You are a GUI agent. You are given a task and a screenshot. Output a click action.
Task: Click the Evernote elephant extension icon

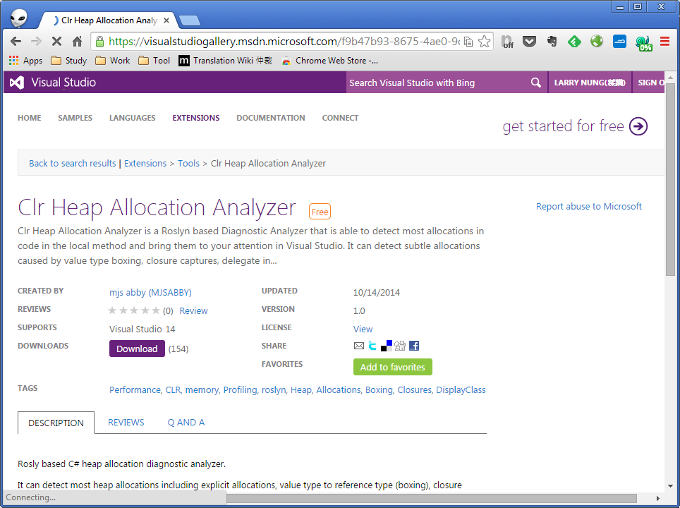pos(552,42)
